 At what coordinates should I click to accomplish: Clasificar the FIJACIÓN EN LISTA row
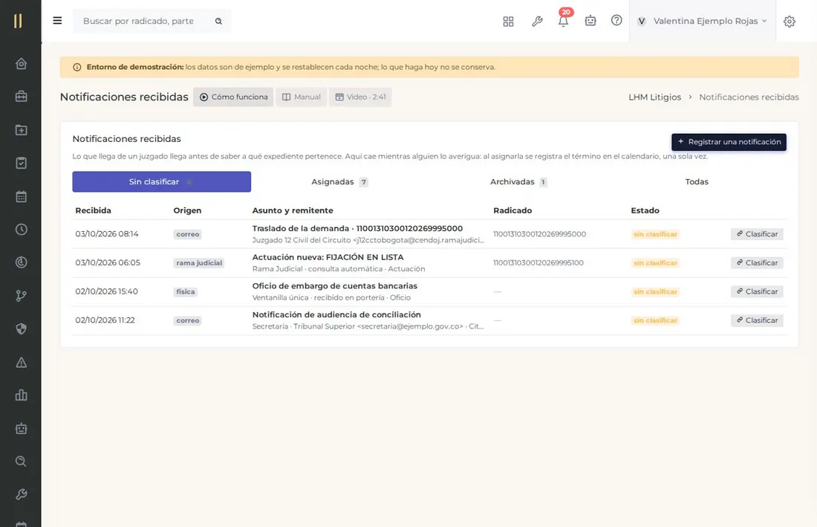757,262
